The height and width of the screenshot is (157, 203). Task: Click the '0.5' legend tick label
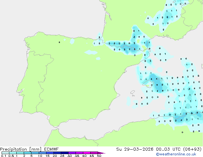tap(11, 156)
